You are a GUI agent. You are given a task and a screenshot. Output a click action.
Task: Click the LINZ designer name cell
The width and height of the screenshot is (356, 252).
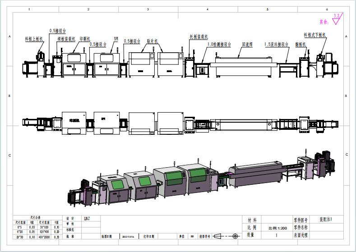[x=87, y=218]
